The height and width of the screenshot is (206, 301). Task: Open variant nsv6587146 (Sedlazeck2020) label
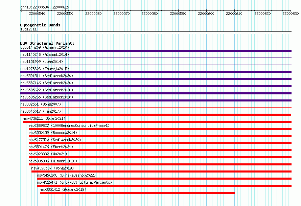point(47,83)
